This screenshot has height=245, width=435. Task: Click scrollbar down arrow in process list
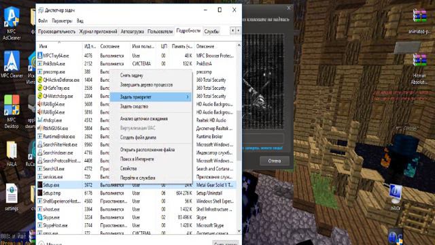[x=239, y=231]
